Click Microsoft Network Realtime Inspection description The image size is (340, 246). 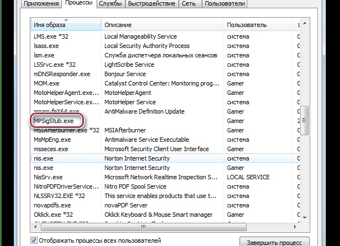pos(161,177)
